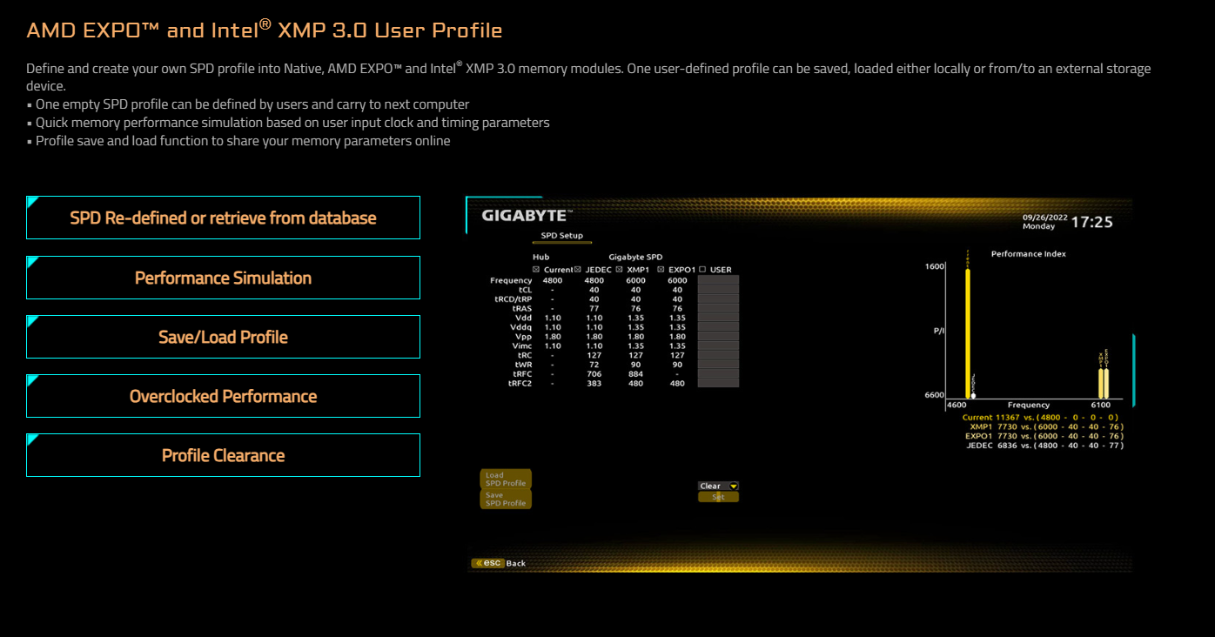Open the Save/Load Profile feature
The image size is (1215, 637).
point(223,337)
